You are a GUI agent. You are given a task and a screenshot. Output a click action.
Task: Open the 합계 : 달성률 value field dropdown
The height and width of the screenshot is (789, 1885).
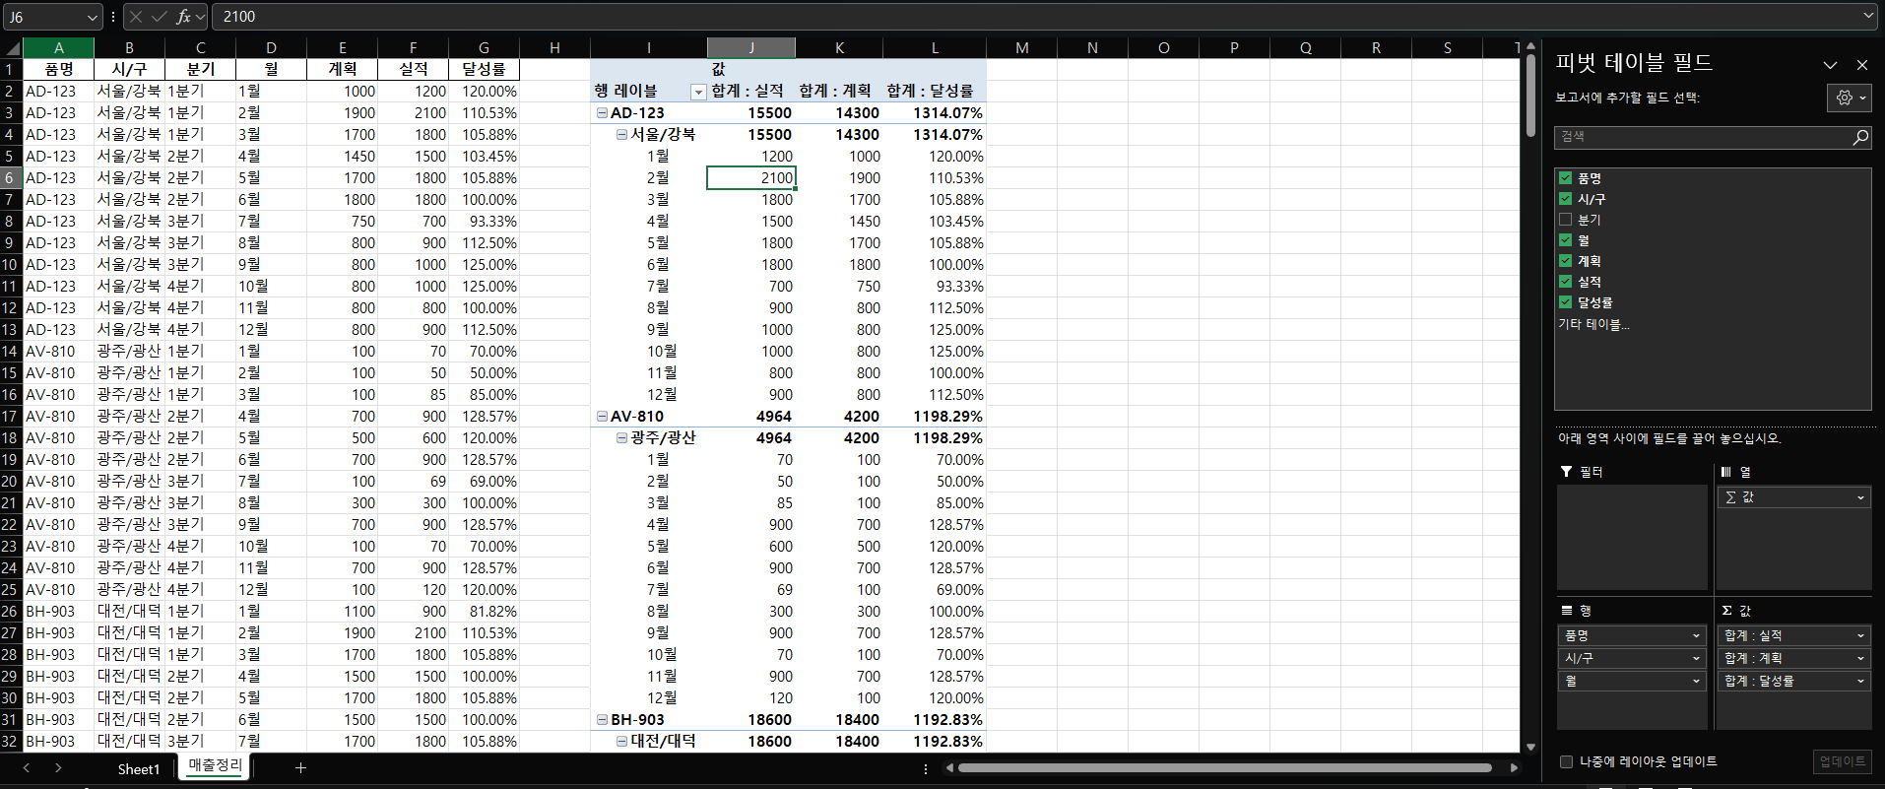(x=1860, y=682)
